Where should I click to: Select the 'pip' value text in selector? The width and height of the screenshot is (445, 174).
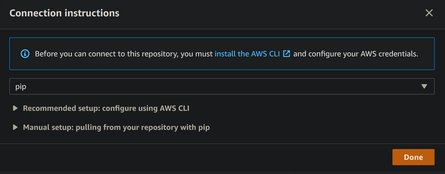pos(21,87)
